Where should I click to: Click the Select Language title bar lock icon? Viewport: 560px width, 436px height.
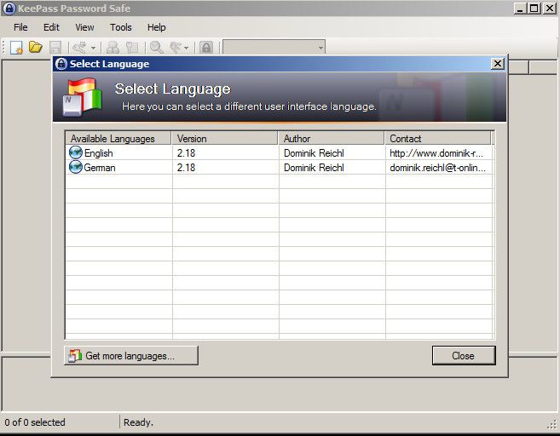[x=61, y=64]
